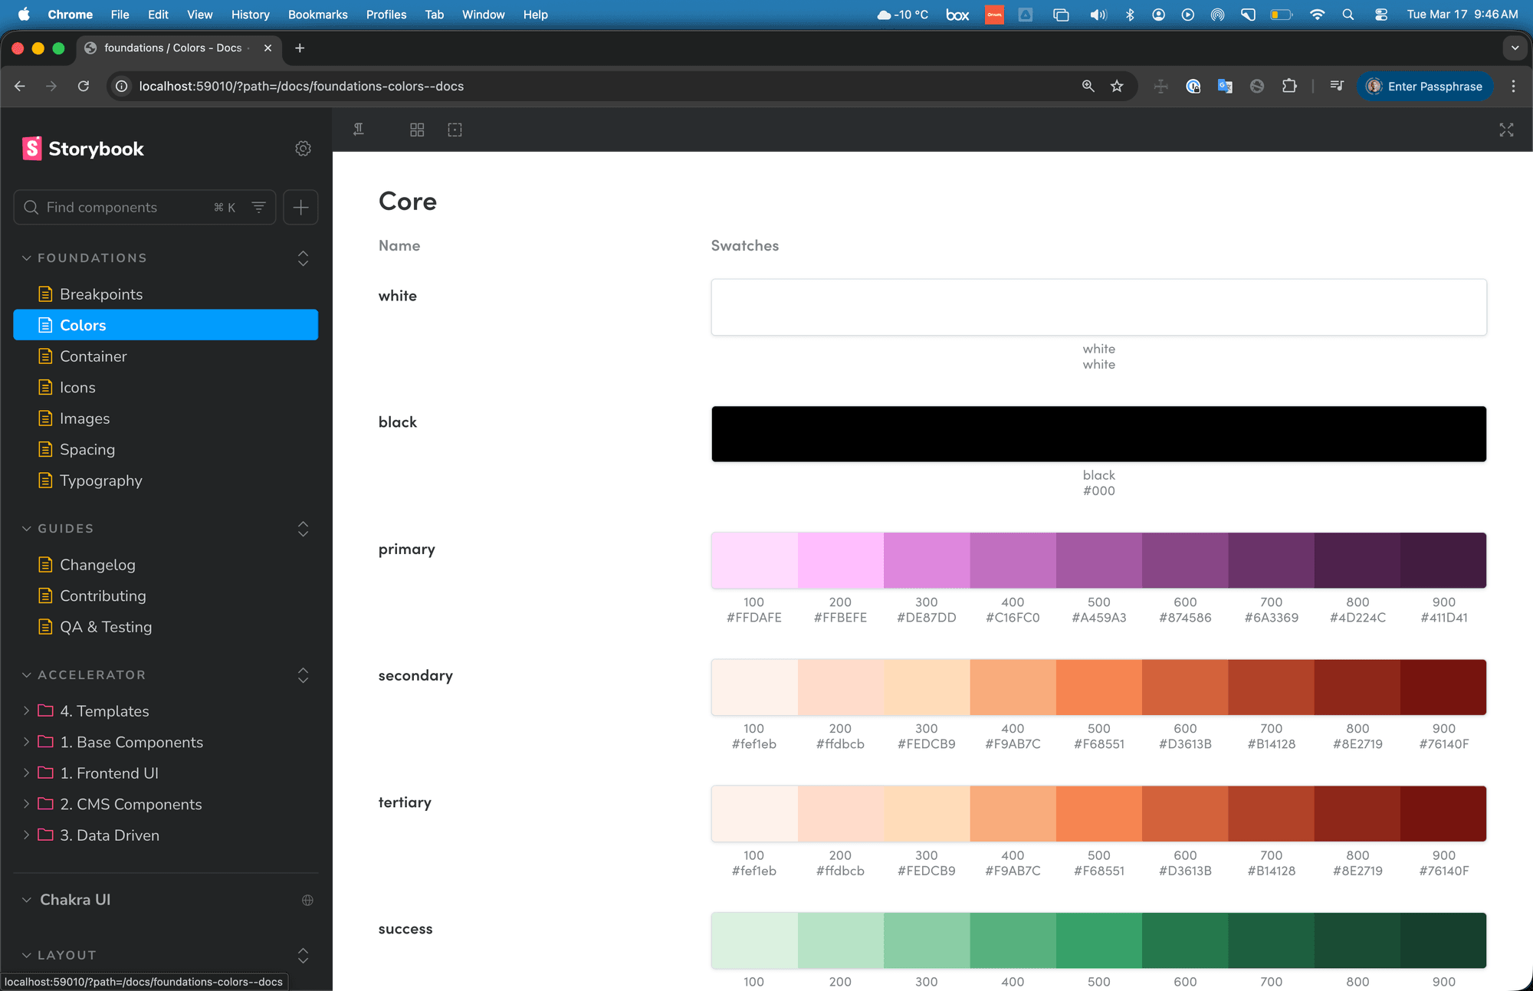The height and width of the screenshot is (991, 1533).
Task: Go full screen with the expand icon
Action: point(1506,130)
